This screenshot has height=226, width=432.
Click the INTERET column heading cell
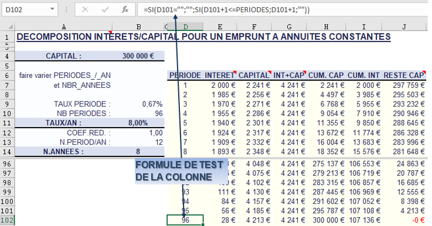tap(220, 75)
